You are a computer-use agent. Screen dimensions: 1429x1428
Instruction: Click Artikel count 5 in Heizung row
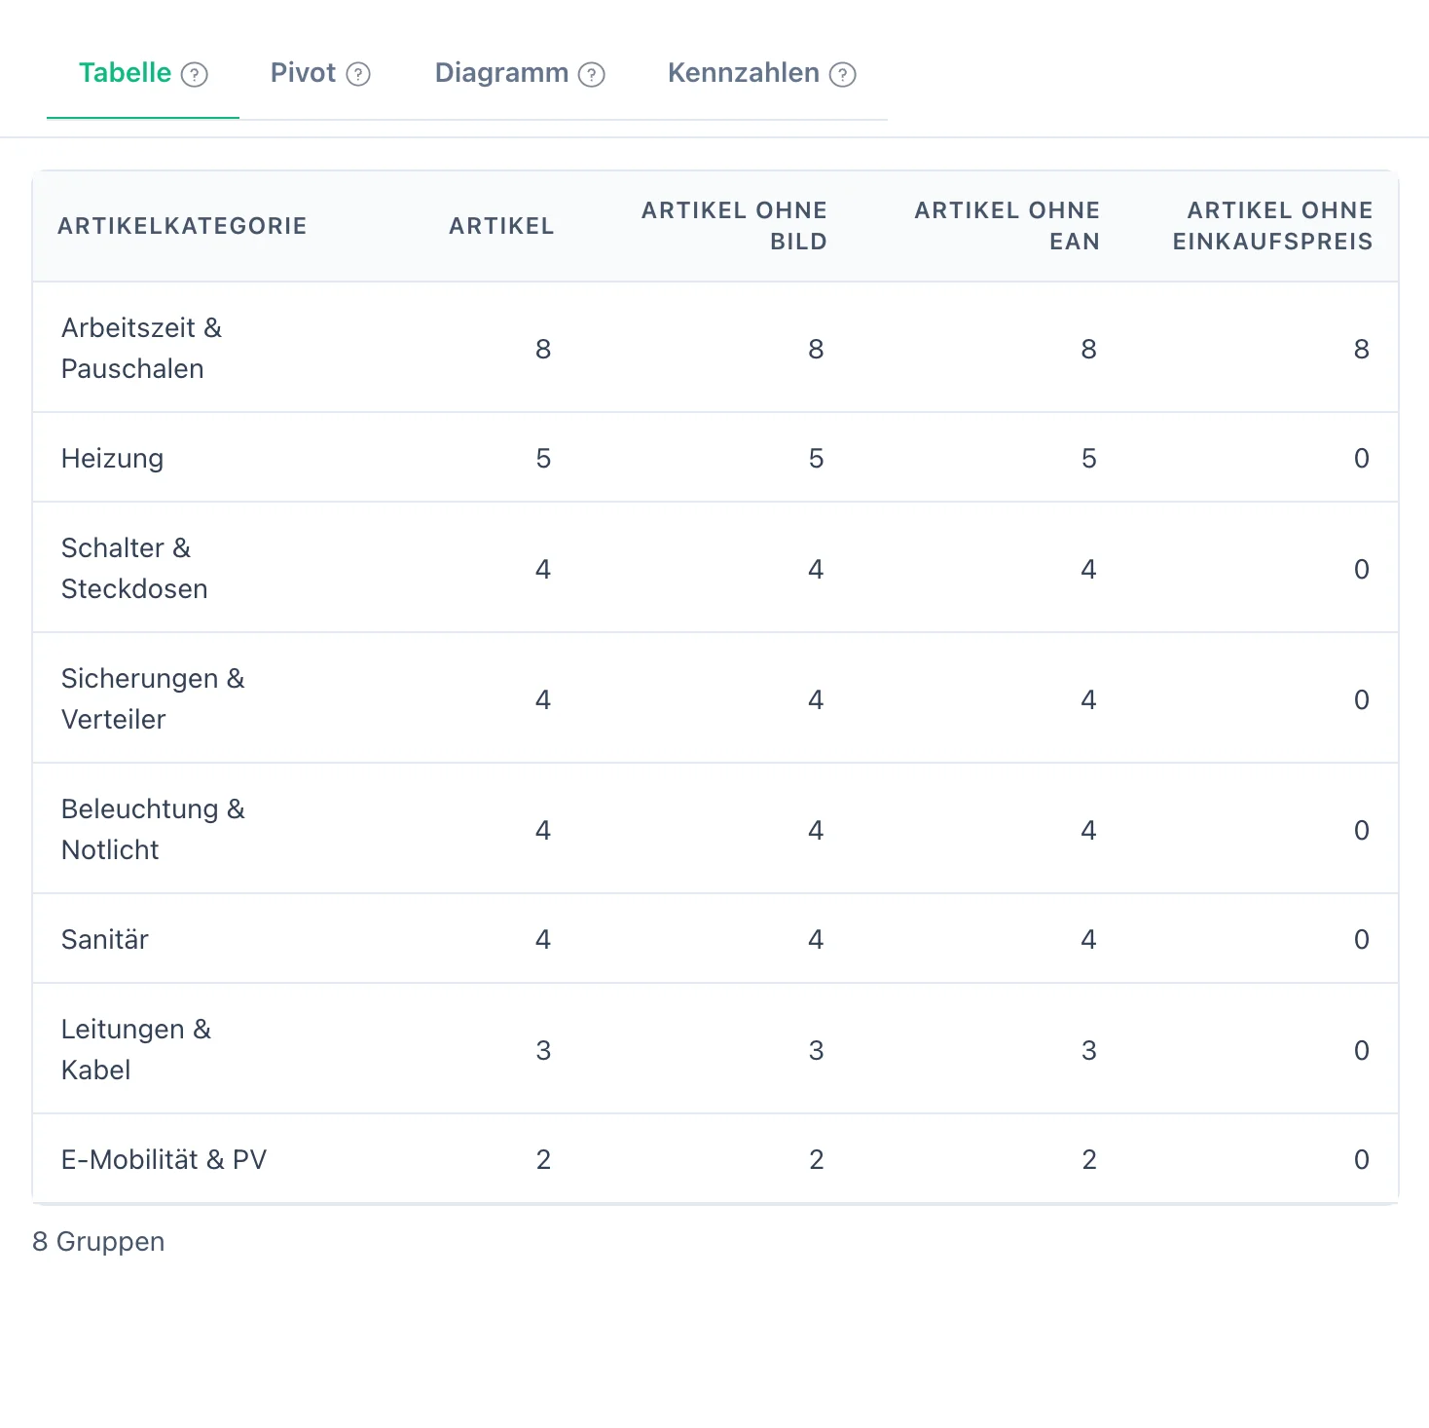tap(543, 458)
